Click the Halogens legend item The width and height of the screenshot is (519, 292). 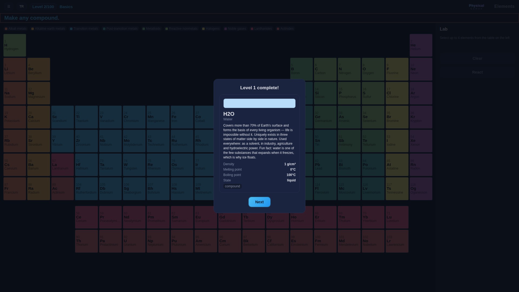(x=211, y=29)
